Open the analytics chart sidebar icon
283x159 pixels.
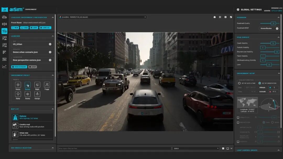pyautogui.click(x=4, y=66)
